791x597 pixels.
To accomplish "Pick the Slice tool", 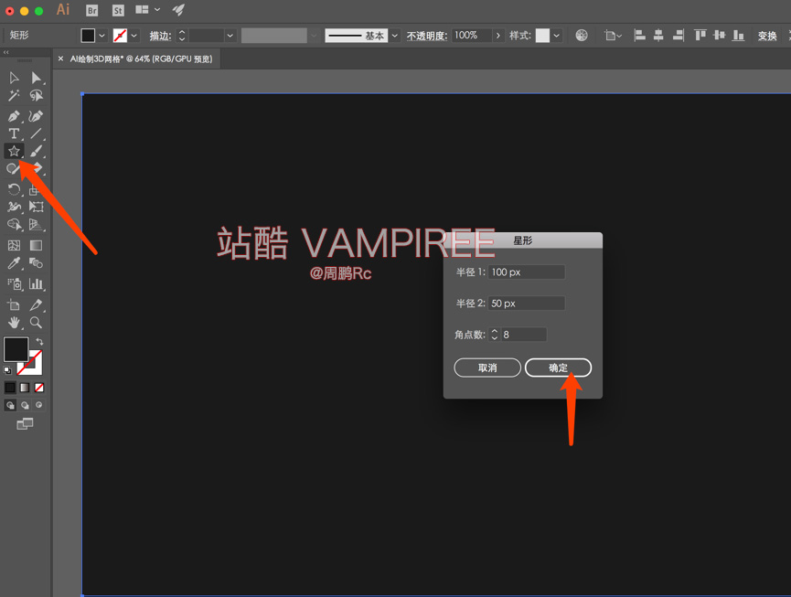I will click(36, 305).
